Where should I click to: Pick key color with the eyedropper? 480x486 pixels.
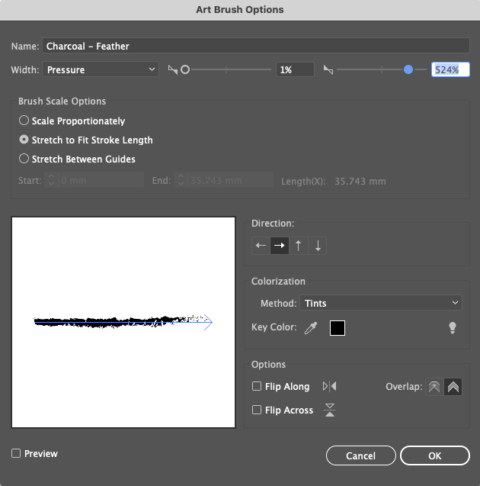pyautogui.click(x=311, y=328)
